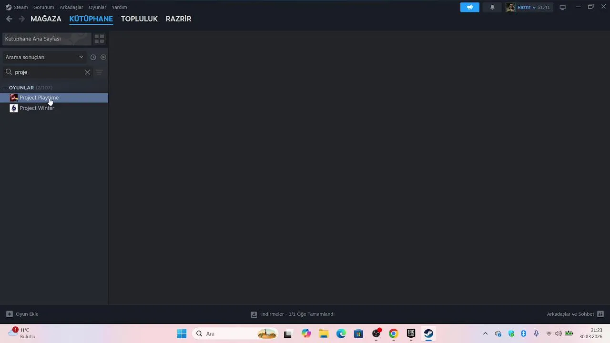Open Microsoft Edge from taskbar
The width and height of the screenshot is (610, 343).
point(341,334)
